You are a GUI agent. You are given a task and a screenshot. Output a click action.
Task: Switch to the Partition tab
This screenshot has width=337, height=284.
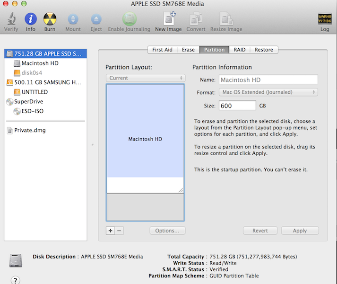[x=214, y=50]
